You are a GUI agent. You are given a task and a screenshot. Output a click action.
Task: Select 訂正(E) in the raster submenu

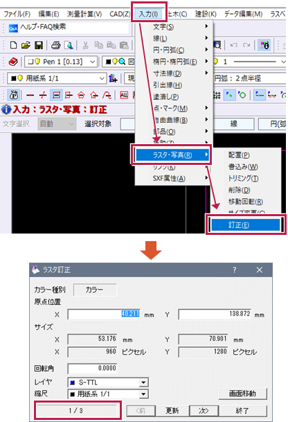[x=246, y=225]
